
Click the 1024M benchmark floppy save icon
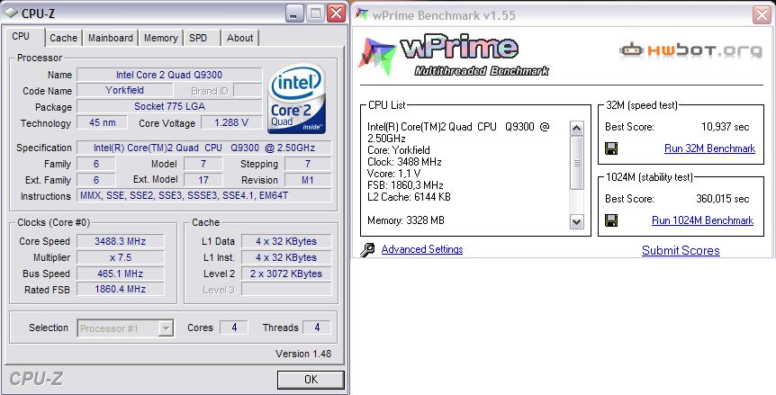pyautogui.click(x=611, y=220)
